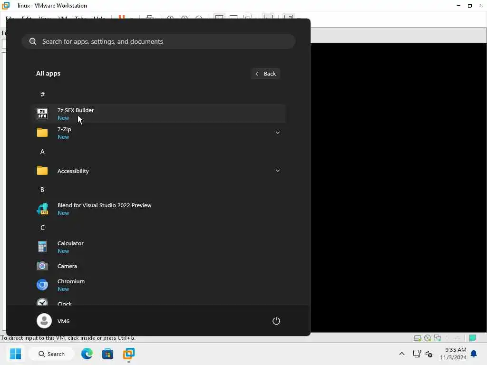Click the 'Calculator' app name text
487x365 pixels.
pyautogui.click(x=70, y=243)
